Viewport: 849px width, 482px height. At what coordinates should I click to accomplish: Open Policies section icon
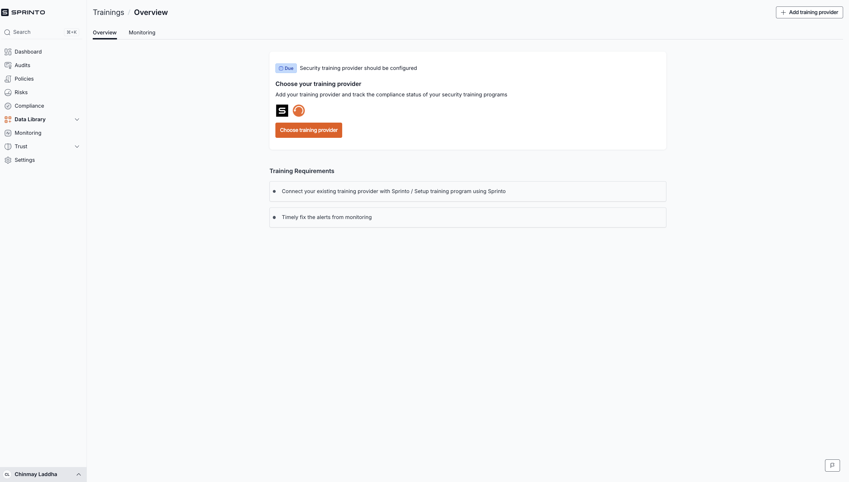tap(8, 79)
